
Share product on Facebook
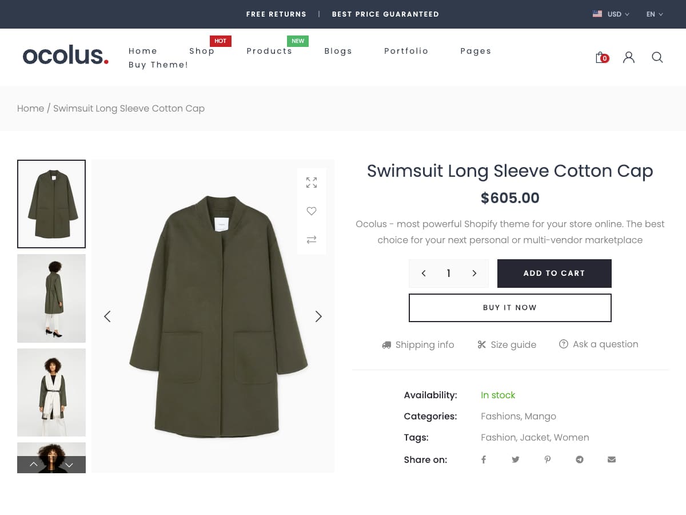pos(484,459)
